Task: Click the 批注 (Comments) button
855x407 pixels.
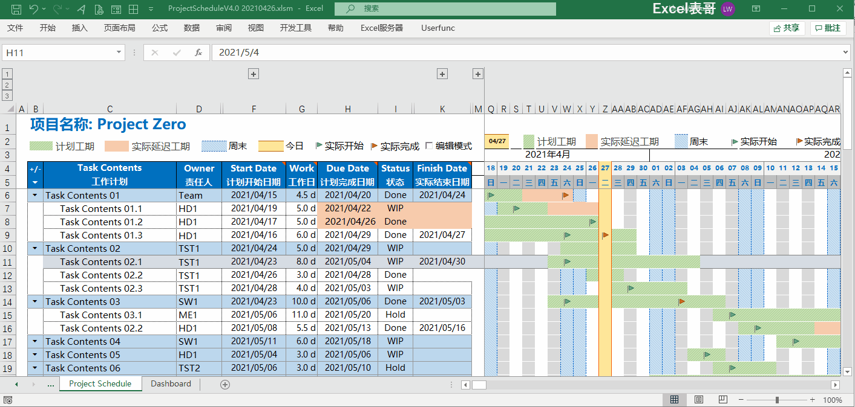Action: tap(828, 28)
